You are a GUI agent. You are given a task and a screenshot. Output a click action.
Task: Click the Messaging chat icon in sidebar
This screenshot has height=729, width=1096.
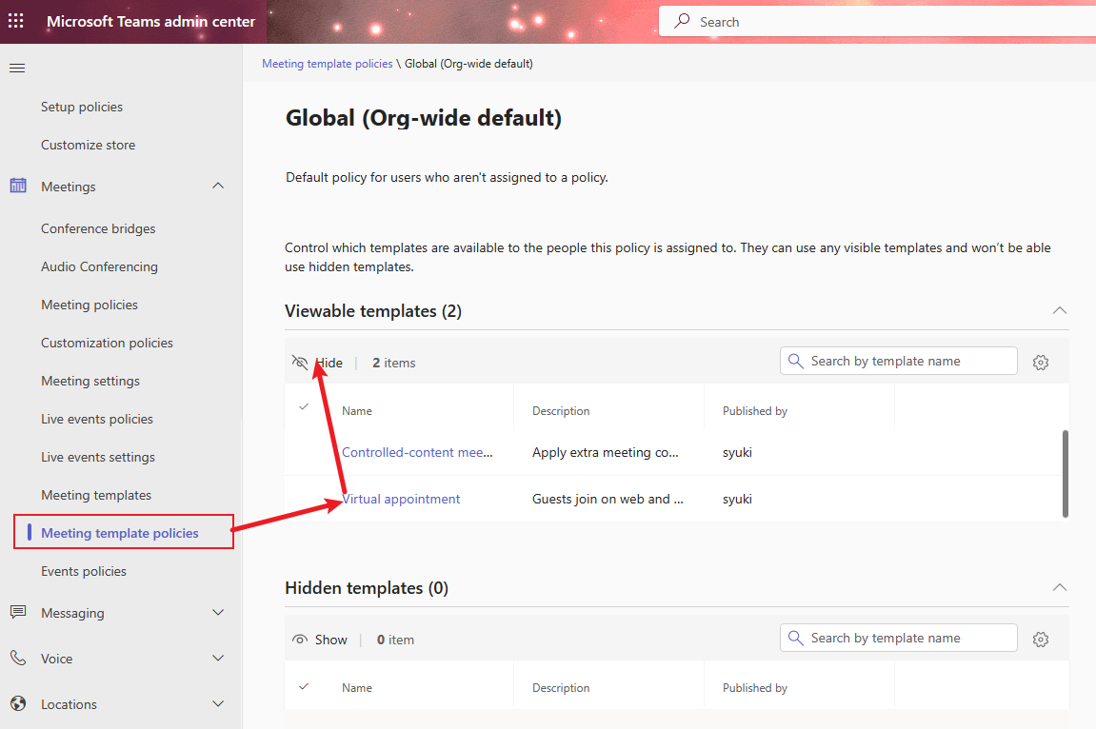(18, 612)
